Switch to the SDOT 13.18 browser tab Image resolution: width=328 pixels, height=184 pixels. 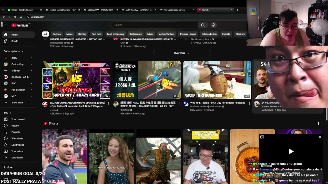click(x=139, y=10)
